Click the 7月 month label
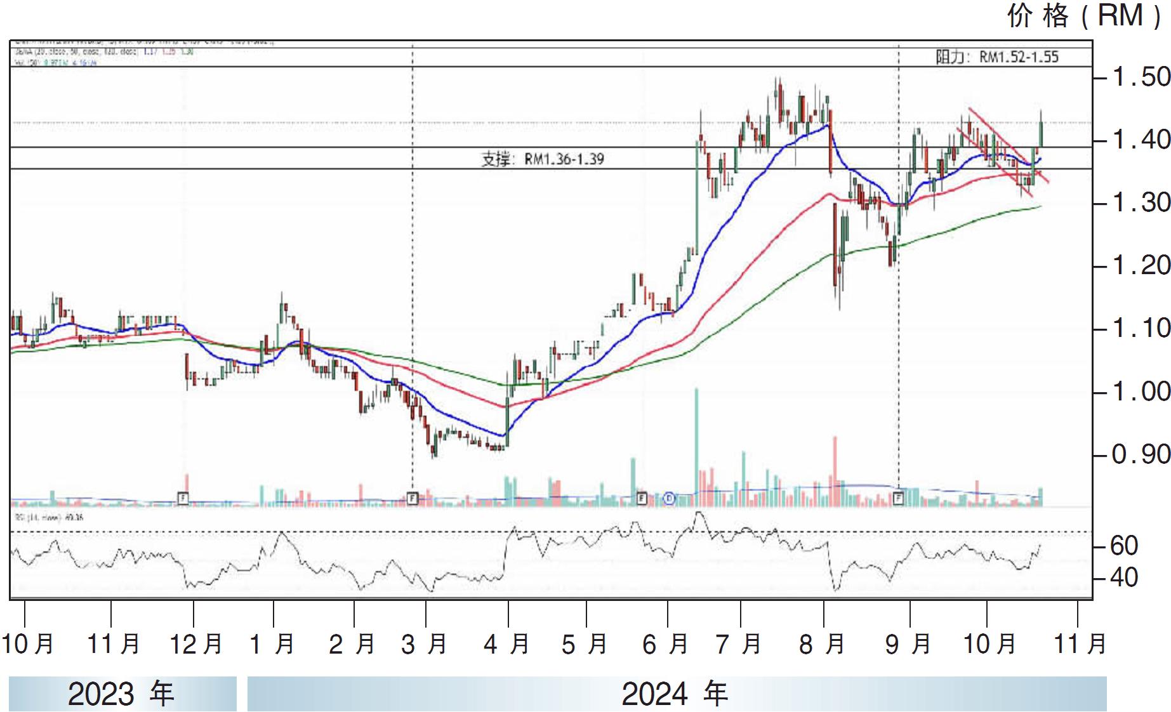 738,644
